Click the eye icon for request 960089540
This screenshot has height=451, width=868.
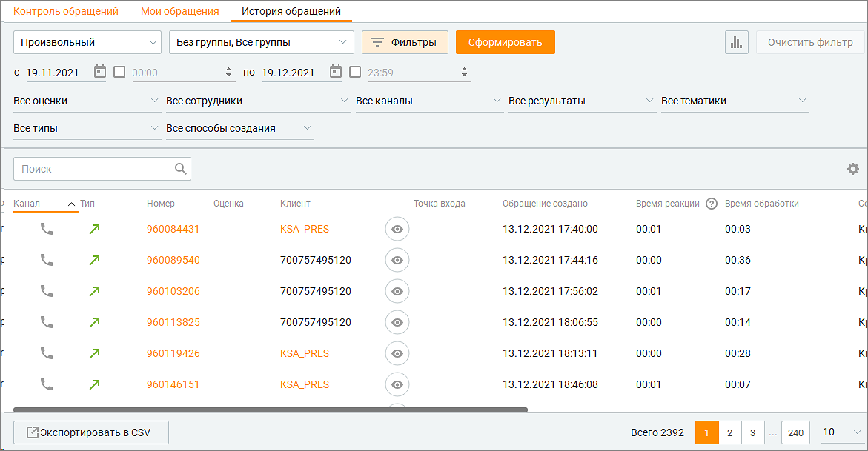(397, 260)
